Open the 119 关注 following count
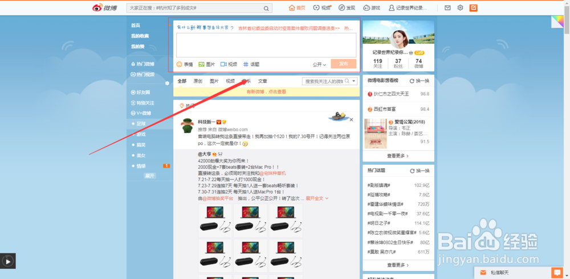570x279 pixels. (x=378, y=64)
